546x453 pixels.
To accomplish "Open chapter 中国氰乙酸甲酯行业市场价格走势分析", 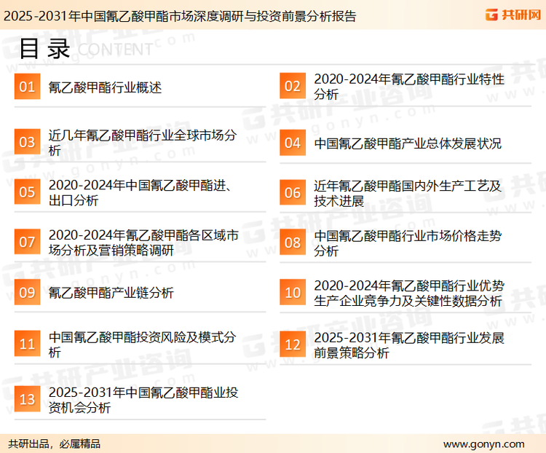I will pos(408,243).
